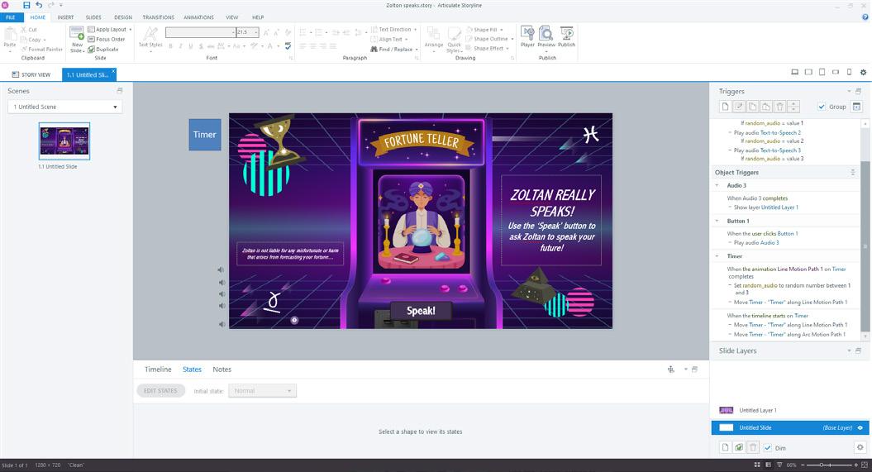Click the EDIT STATES button
The height and width of the screenshot is (472, 872).
pyautogui.click(x=160, y=391)
